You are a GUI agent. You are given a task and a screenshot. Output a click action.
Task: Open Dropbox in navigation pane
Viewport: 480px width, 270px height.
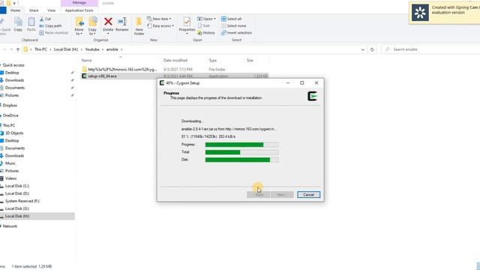tap(10, 105)
